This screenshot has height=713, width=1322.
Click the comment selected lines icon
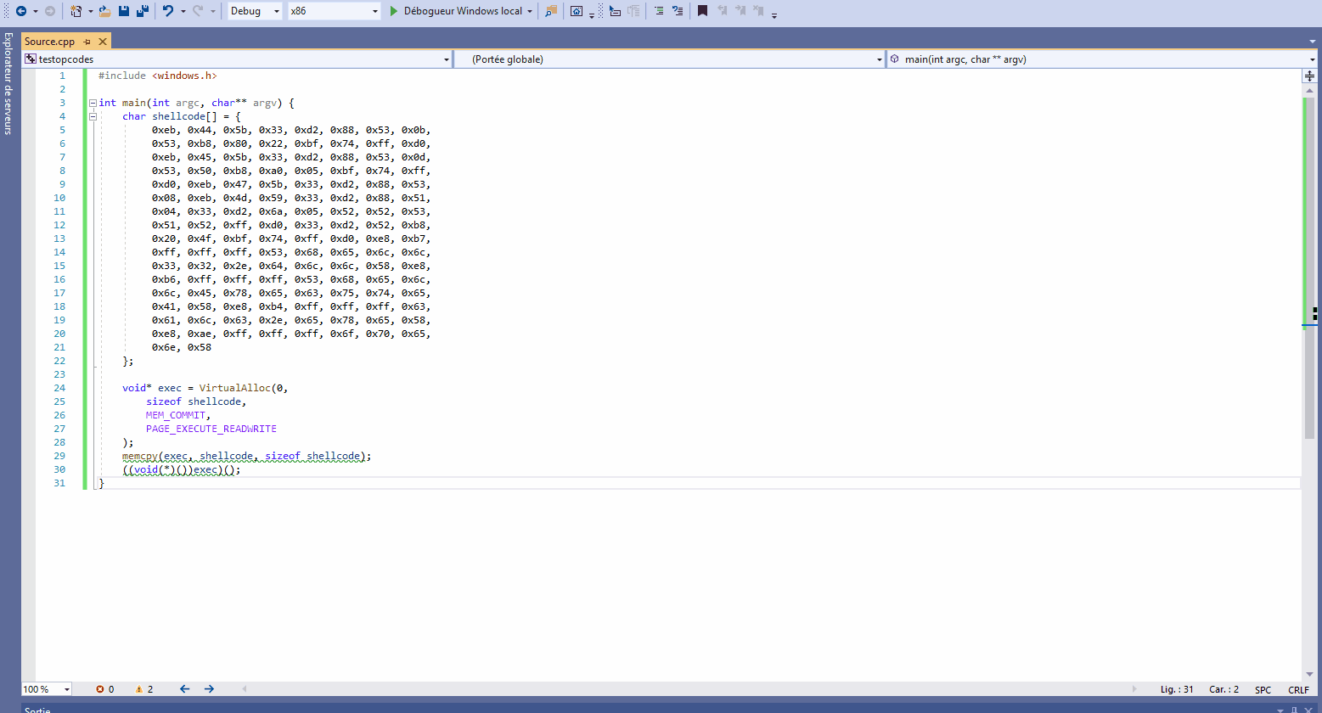pyautogui.click(x=659, y=11)
